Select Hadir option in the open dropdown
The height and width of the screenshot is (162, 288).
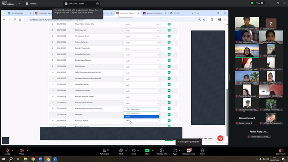click(141, 120)
